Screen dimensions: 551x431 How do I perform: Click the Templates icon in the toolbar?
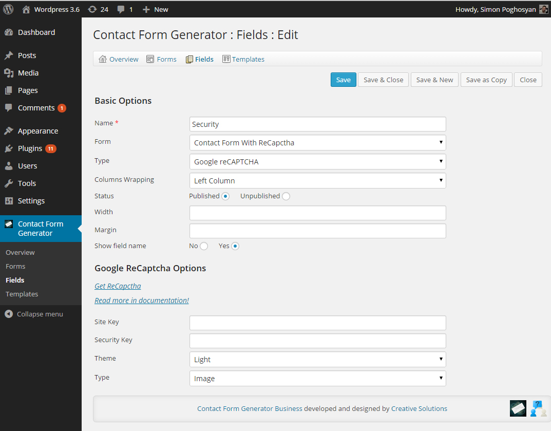(x=226, y=59)
